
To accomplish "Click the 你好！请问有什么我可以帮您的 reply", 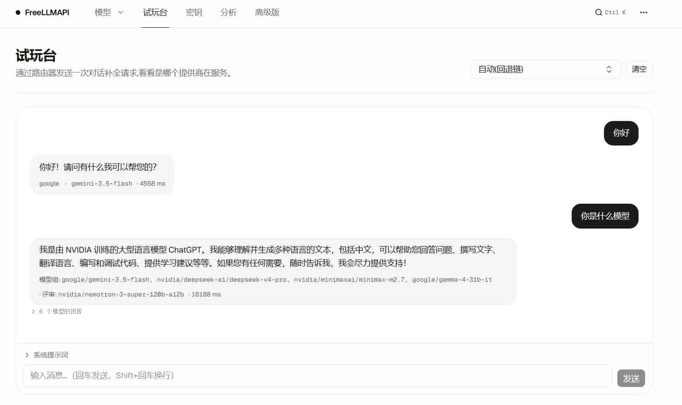I will (x=98, y=167).
